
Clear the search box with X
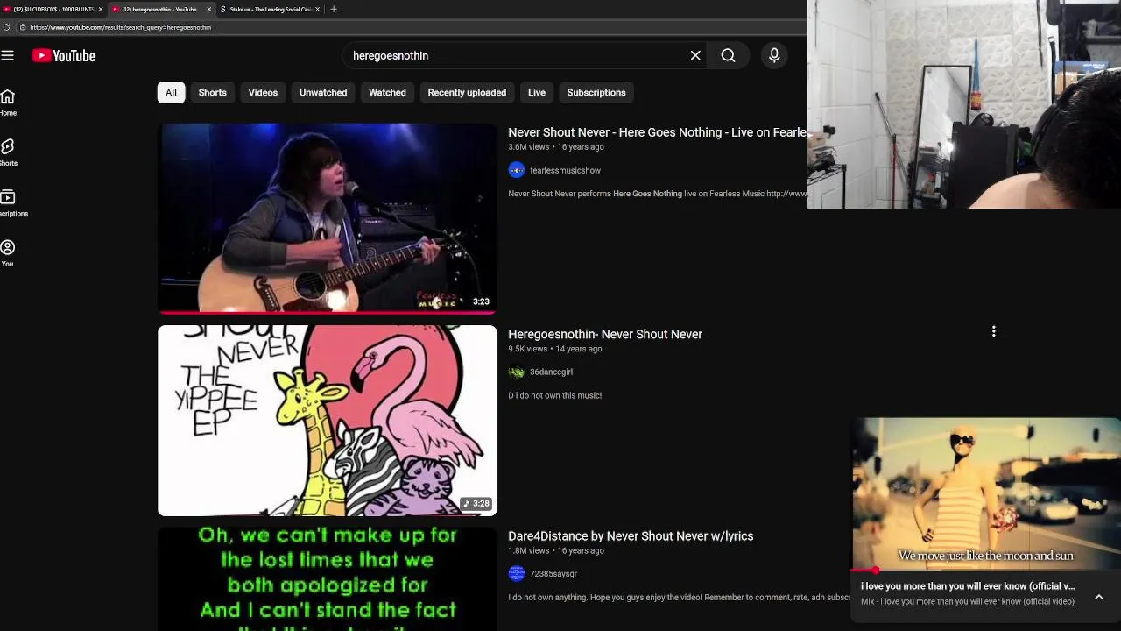[695, 55]
